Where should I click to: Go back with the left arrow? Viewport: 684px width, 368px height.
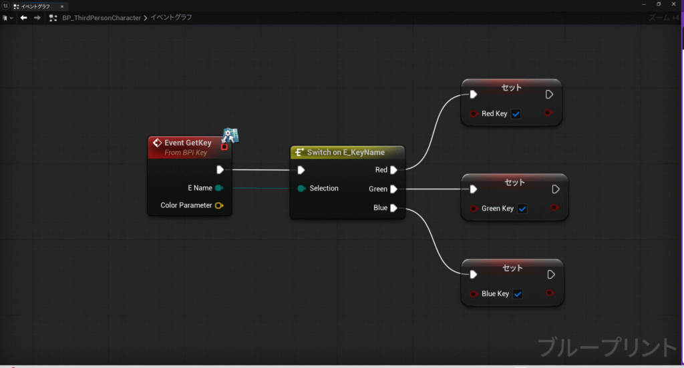coord(23,18)
